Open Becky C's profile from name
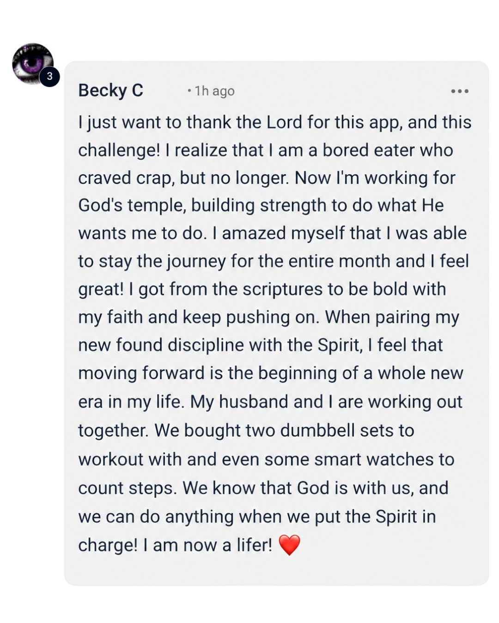This screenshot has height=623, width=499. [x=111, y=90]
